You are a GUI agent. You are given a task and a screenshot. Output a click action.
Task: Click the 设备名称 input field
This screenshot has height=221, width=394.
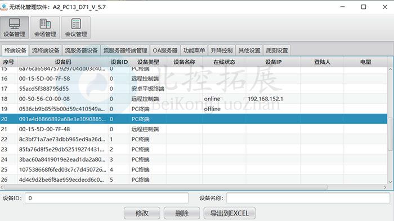click(x=308, y=198)
